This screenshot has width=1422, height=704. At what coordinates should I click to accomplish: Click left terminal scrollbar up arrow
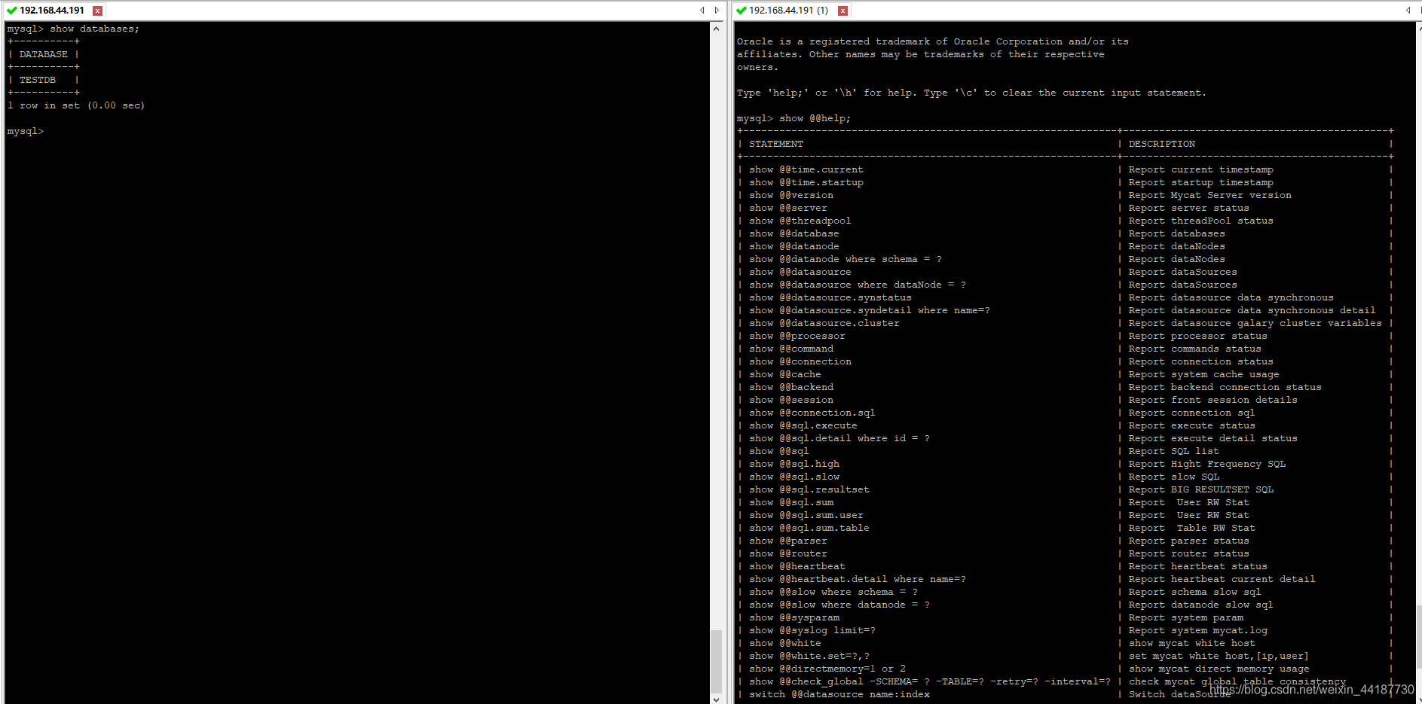716,28
